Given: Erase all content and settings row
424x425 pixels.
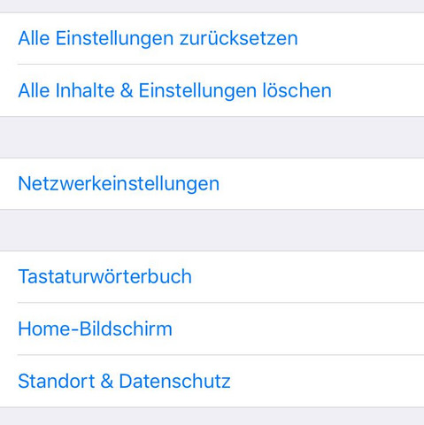Looking at the screenshot, I should tap(212, 90).
